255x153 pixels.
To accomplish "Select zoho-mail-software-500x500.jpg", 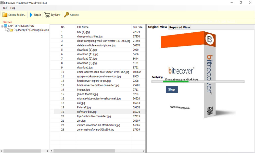I will click(x=96, y=130).
